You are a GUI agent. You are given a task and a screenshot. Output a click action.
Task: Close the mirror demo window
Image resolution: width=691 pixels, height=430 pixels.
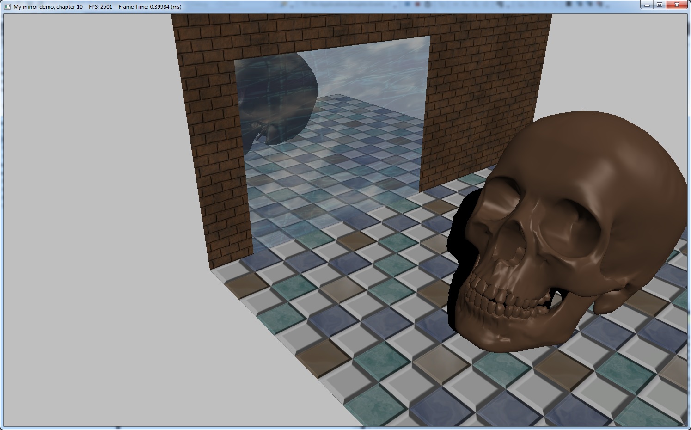click(x=678, y=5)
